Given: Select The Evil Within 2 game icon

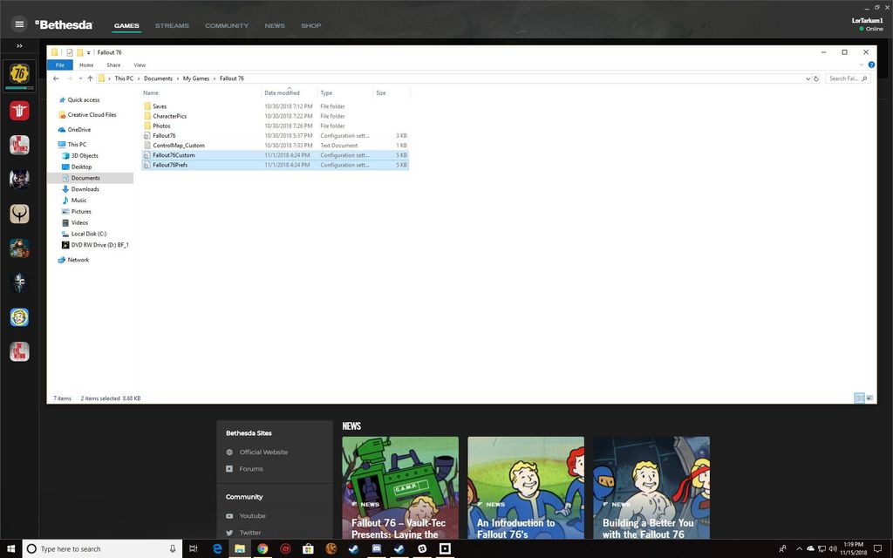Looking at the screenshot, I should tap(19, 146).
